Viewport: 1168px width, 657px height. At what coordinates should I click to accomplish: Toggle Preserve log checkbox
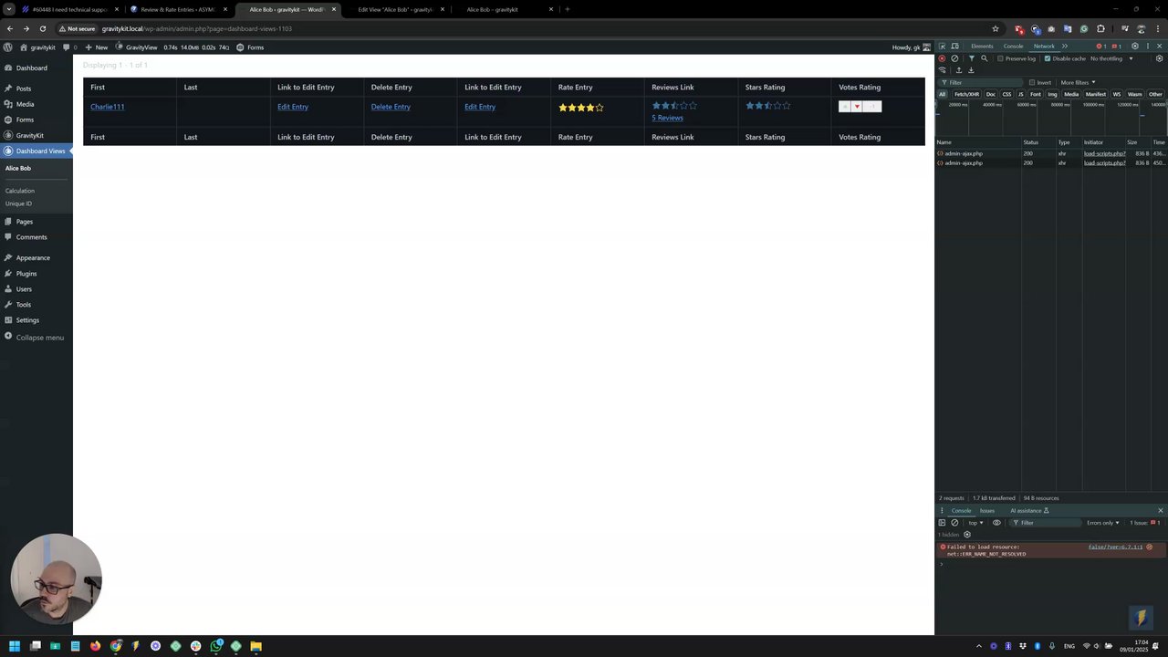(1000, 58)
